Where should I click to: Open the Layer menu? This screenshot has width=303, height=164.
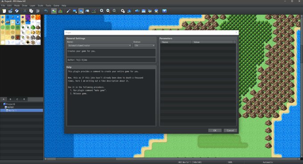33,5
